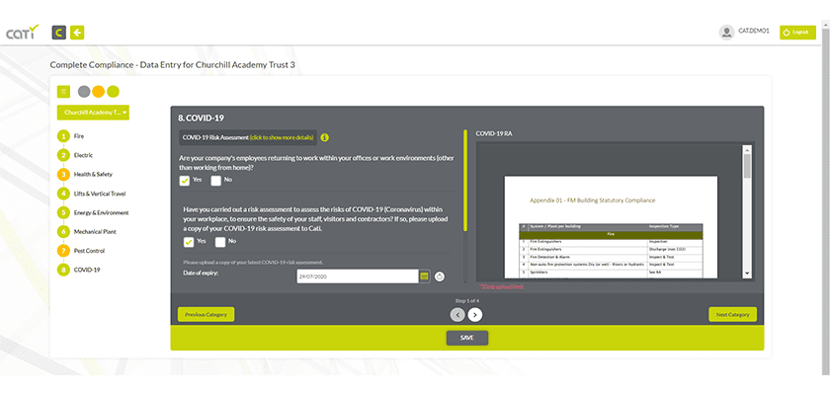Click the green form scrollbar

click(465, 181)
